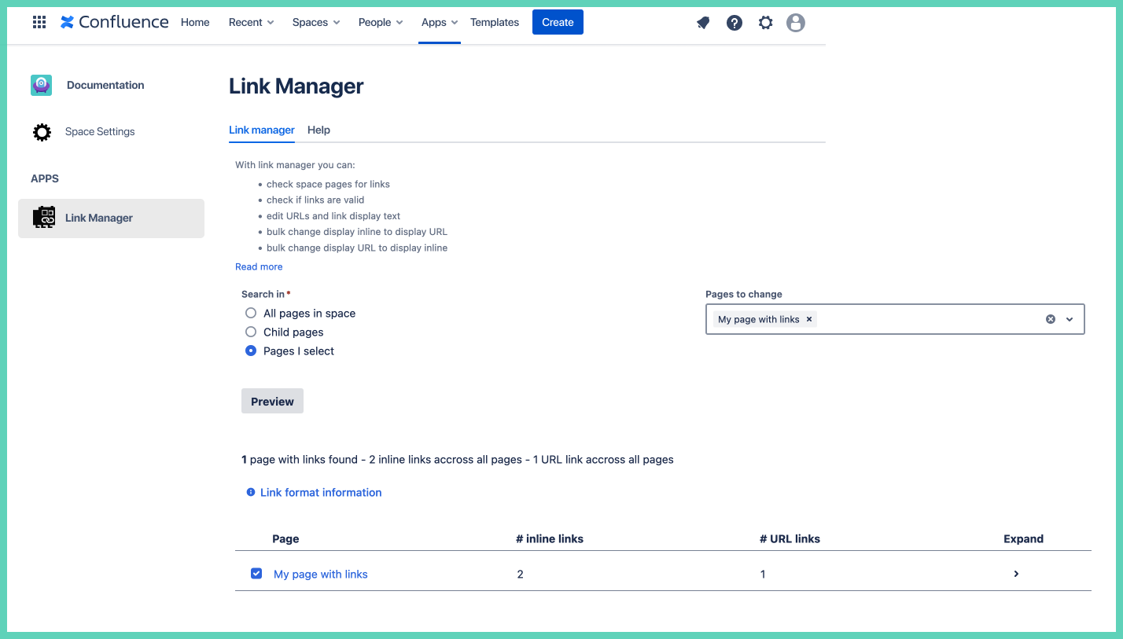This screenshot has width=1123, height=639.
Task: Open notifications via the megaphone icon
Action: click(x=702, y=23)
